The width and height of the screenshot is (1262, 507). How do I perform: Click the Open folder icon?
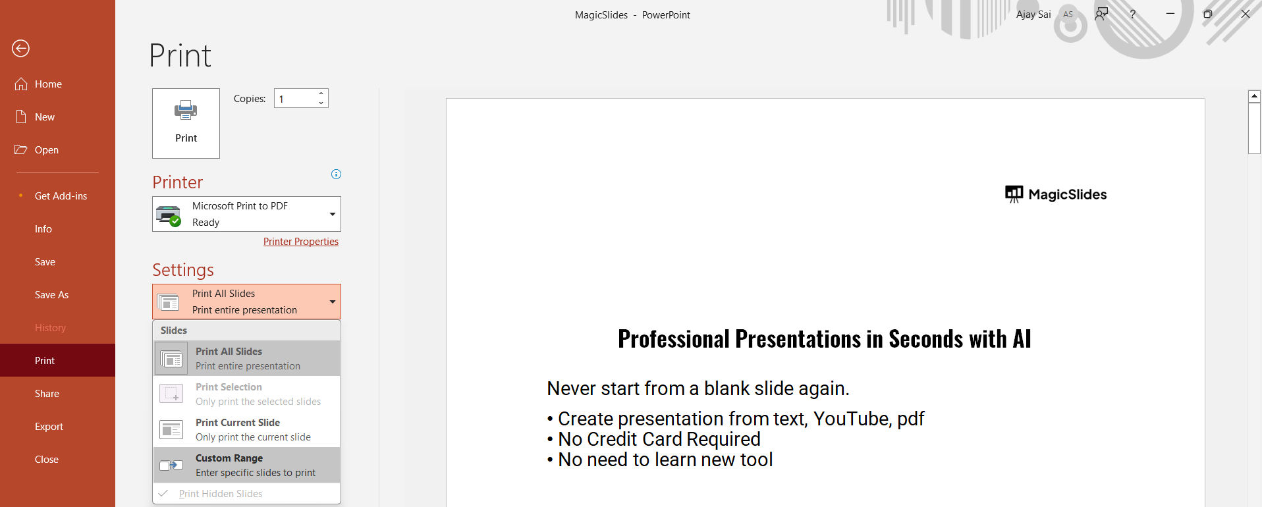[21, 150]
